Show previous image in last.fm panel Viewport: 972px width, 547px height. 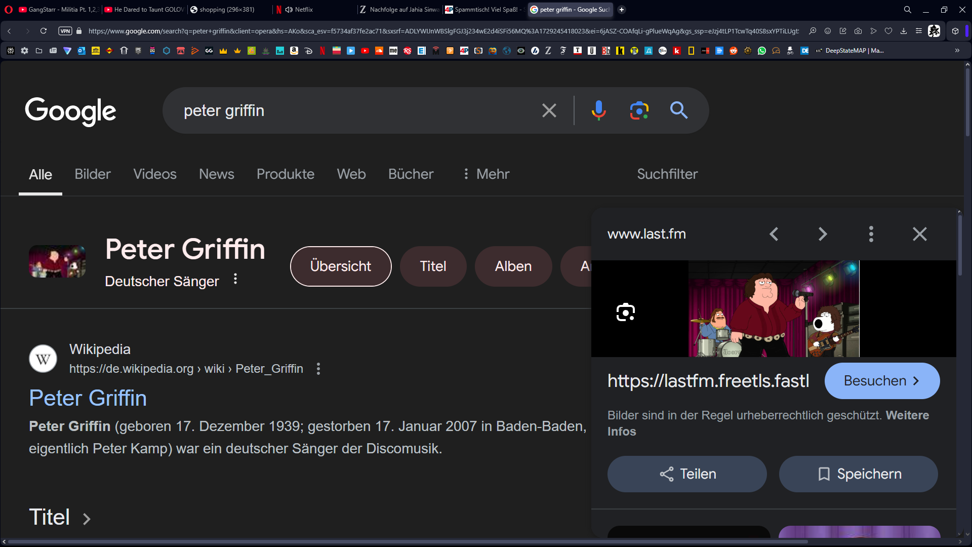774,234
